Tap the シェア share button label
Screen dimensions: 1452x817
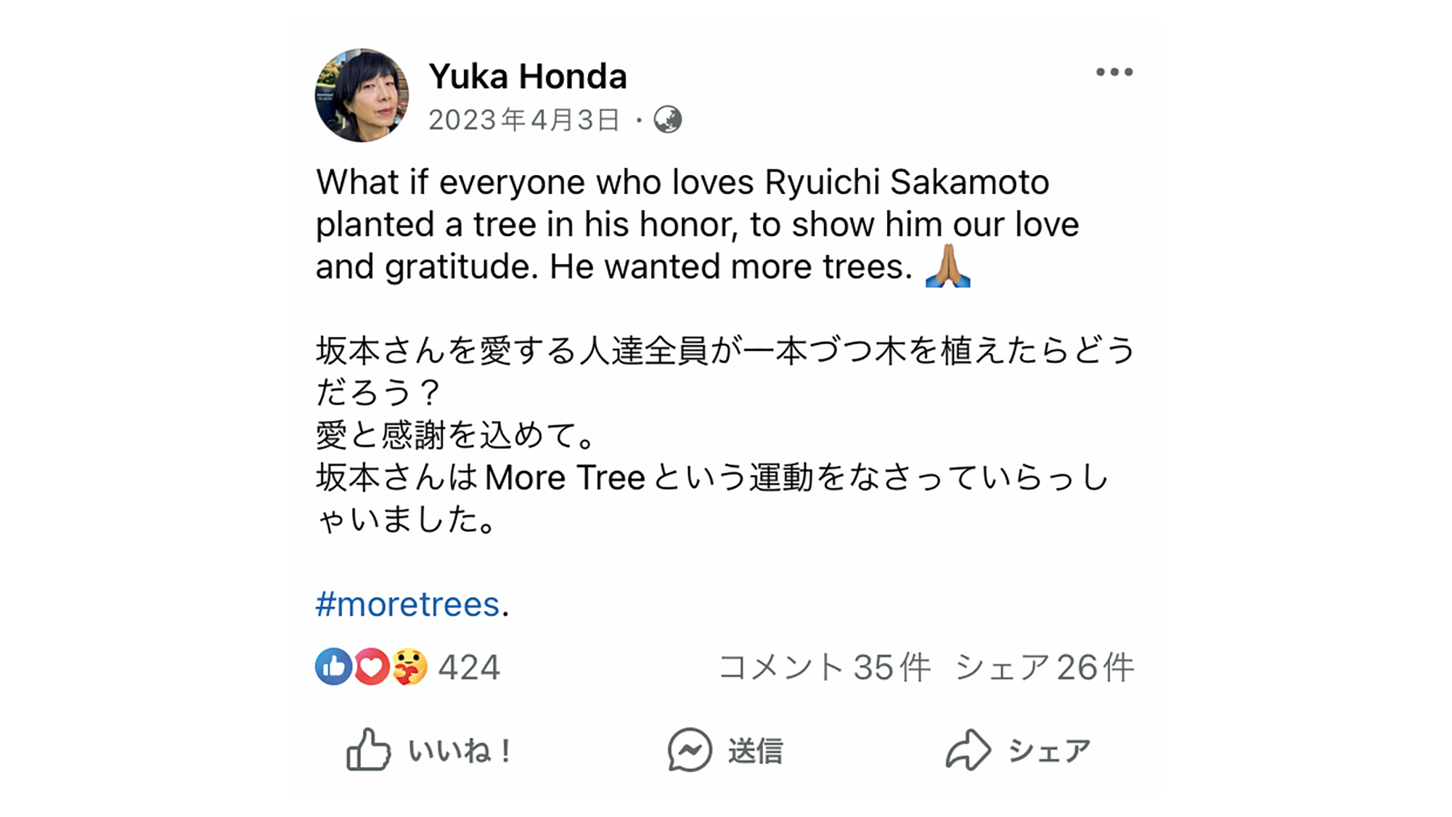pyautogui.click(x=1050, y=751)
